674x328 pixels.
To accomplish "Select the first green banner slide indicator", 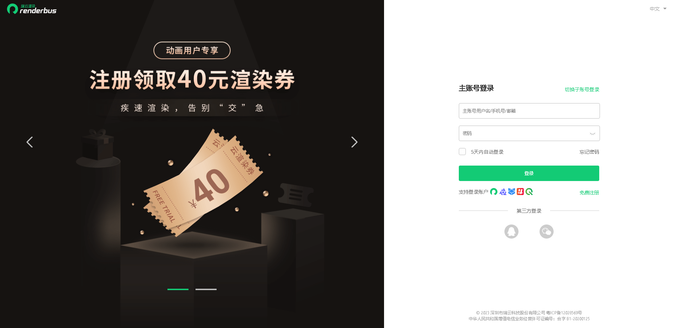I will point(178,289).
